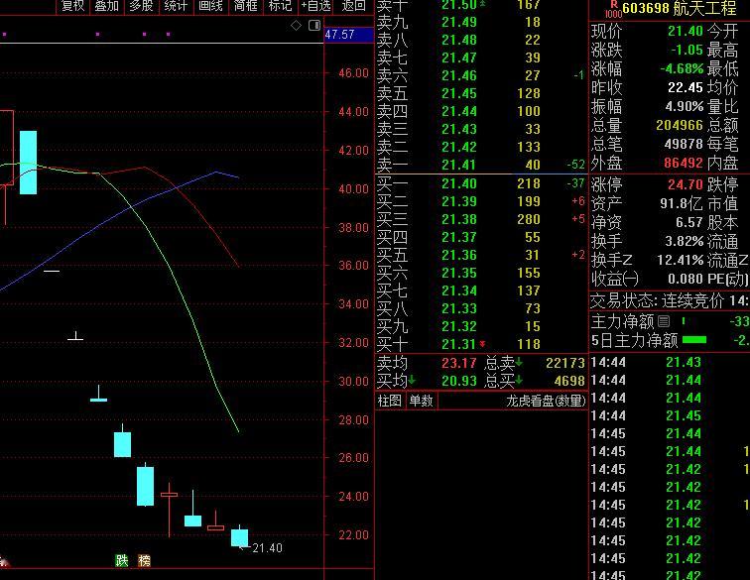Click the green arrow beside 总卖
The width and height of the screenshot is (750, 580).
click(519, 363)
